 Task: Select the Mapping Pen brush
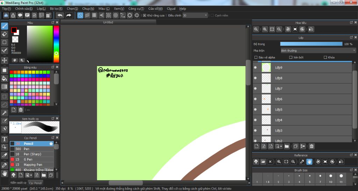[32, 165]
